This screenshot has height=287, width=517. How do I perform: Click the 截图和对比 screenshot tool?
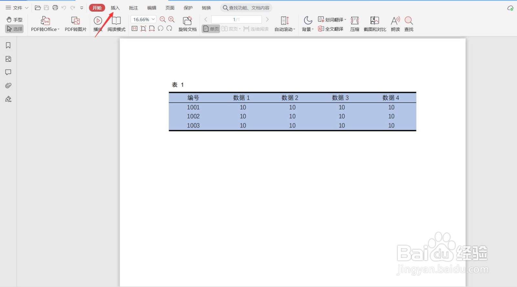(x=375, y=24)
